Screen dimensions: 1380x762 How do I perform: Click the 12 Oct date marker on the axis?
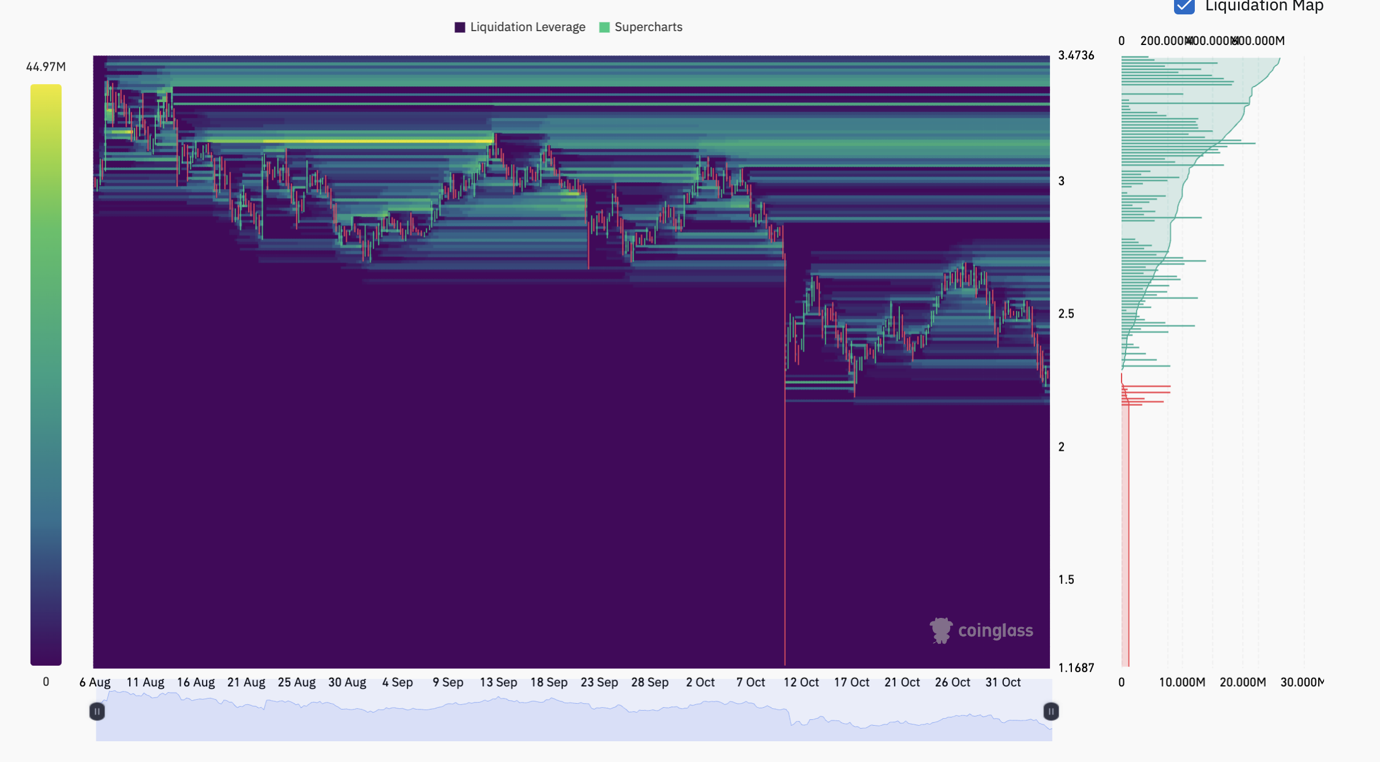point(801,682)
